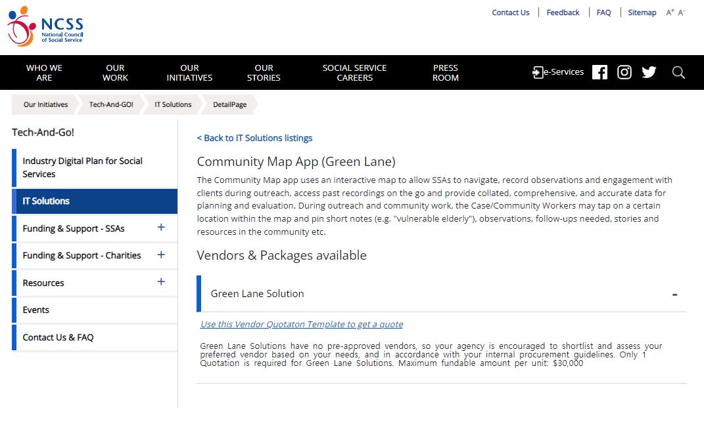Open e-Services login
The width and height of the screenshot is (704, 425).
[x=557, y=72]
